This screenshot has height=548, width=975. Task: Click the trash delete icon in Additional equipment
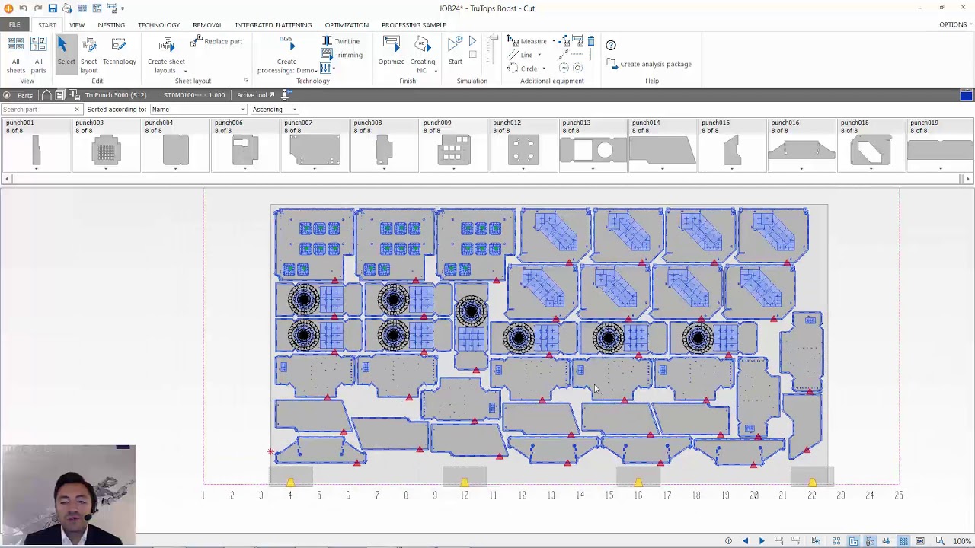coord(590,42)
